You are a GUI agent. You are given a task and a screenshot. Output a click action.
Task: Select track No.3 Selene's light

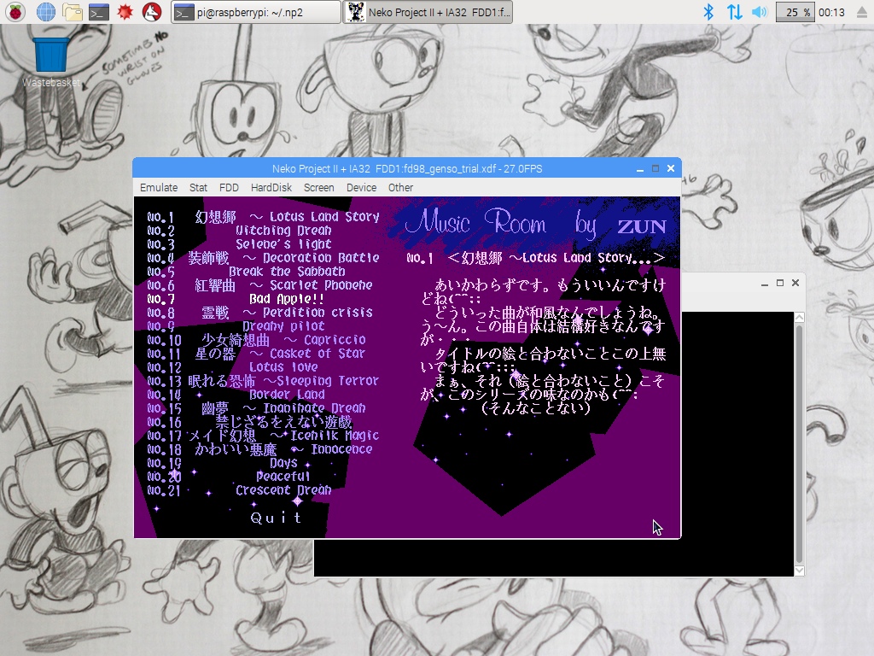(x=240, y=244)
